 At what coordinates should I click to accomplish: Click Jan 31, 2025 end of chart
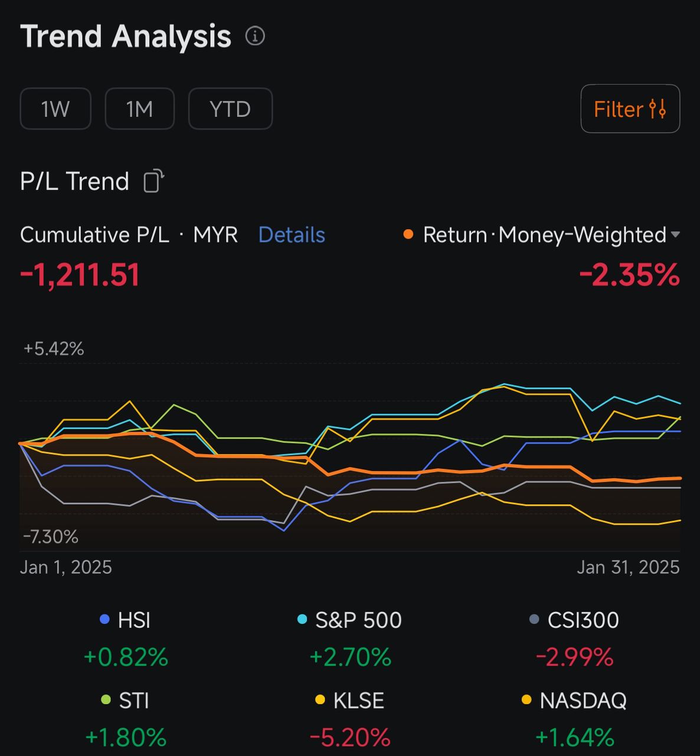(628, 568)
